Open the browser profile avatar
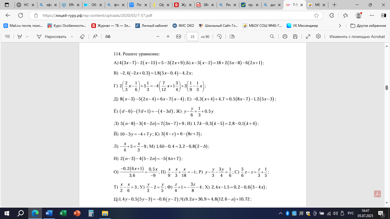Screen dimensions: 390x219 click(x=359, y=15)
